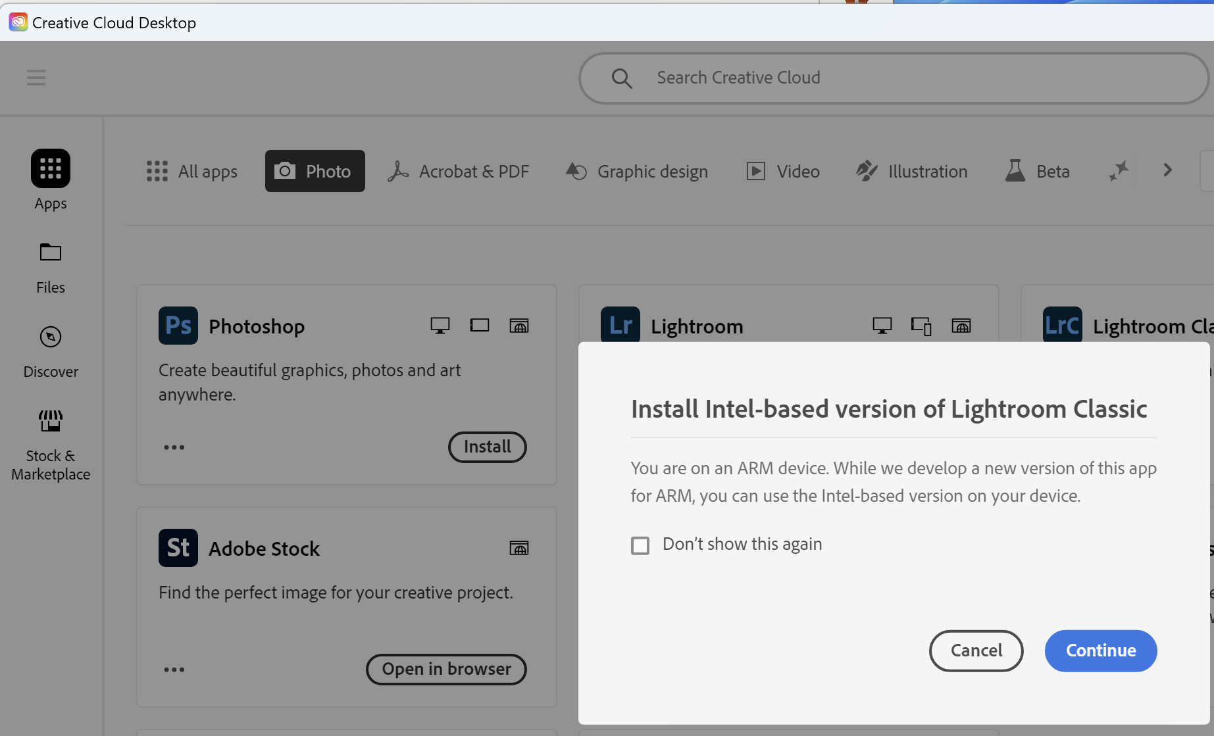Open more options for Photoshop

[174, 447]
